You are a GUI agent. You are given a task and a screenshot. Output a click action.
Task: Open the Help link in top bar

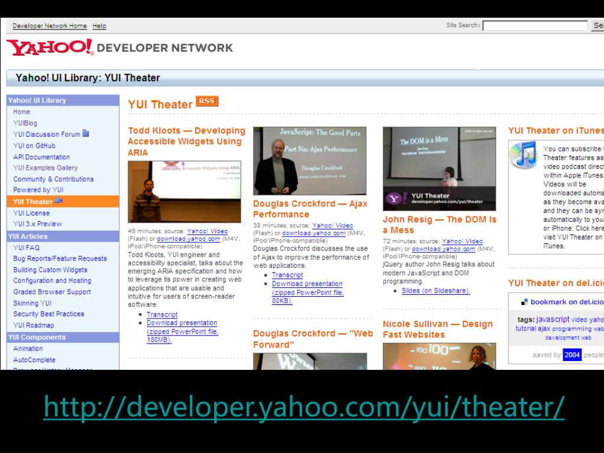[x=99, y=26]
